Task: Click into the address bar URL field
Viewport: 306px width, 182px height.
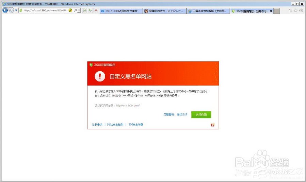Action: pyautogui.click(x=44, y=11)
